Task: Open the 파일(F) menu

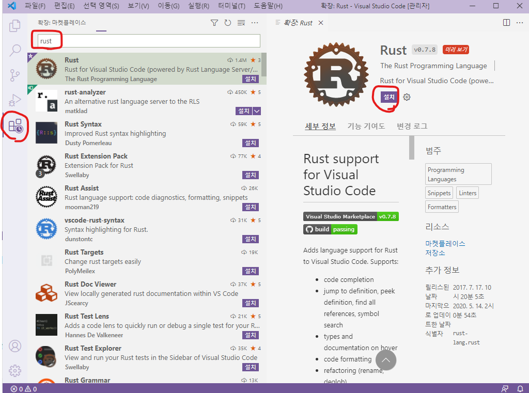Action: click(35, 6)
